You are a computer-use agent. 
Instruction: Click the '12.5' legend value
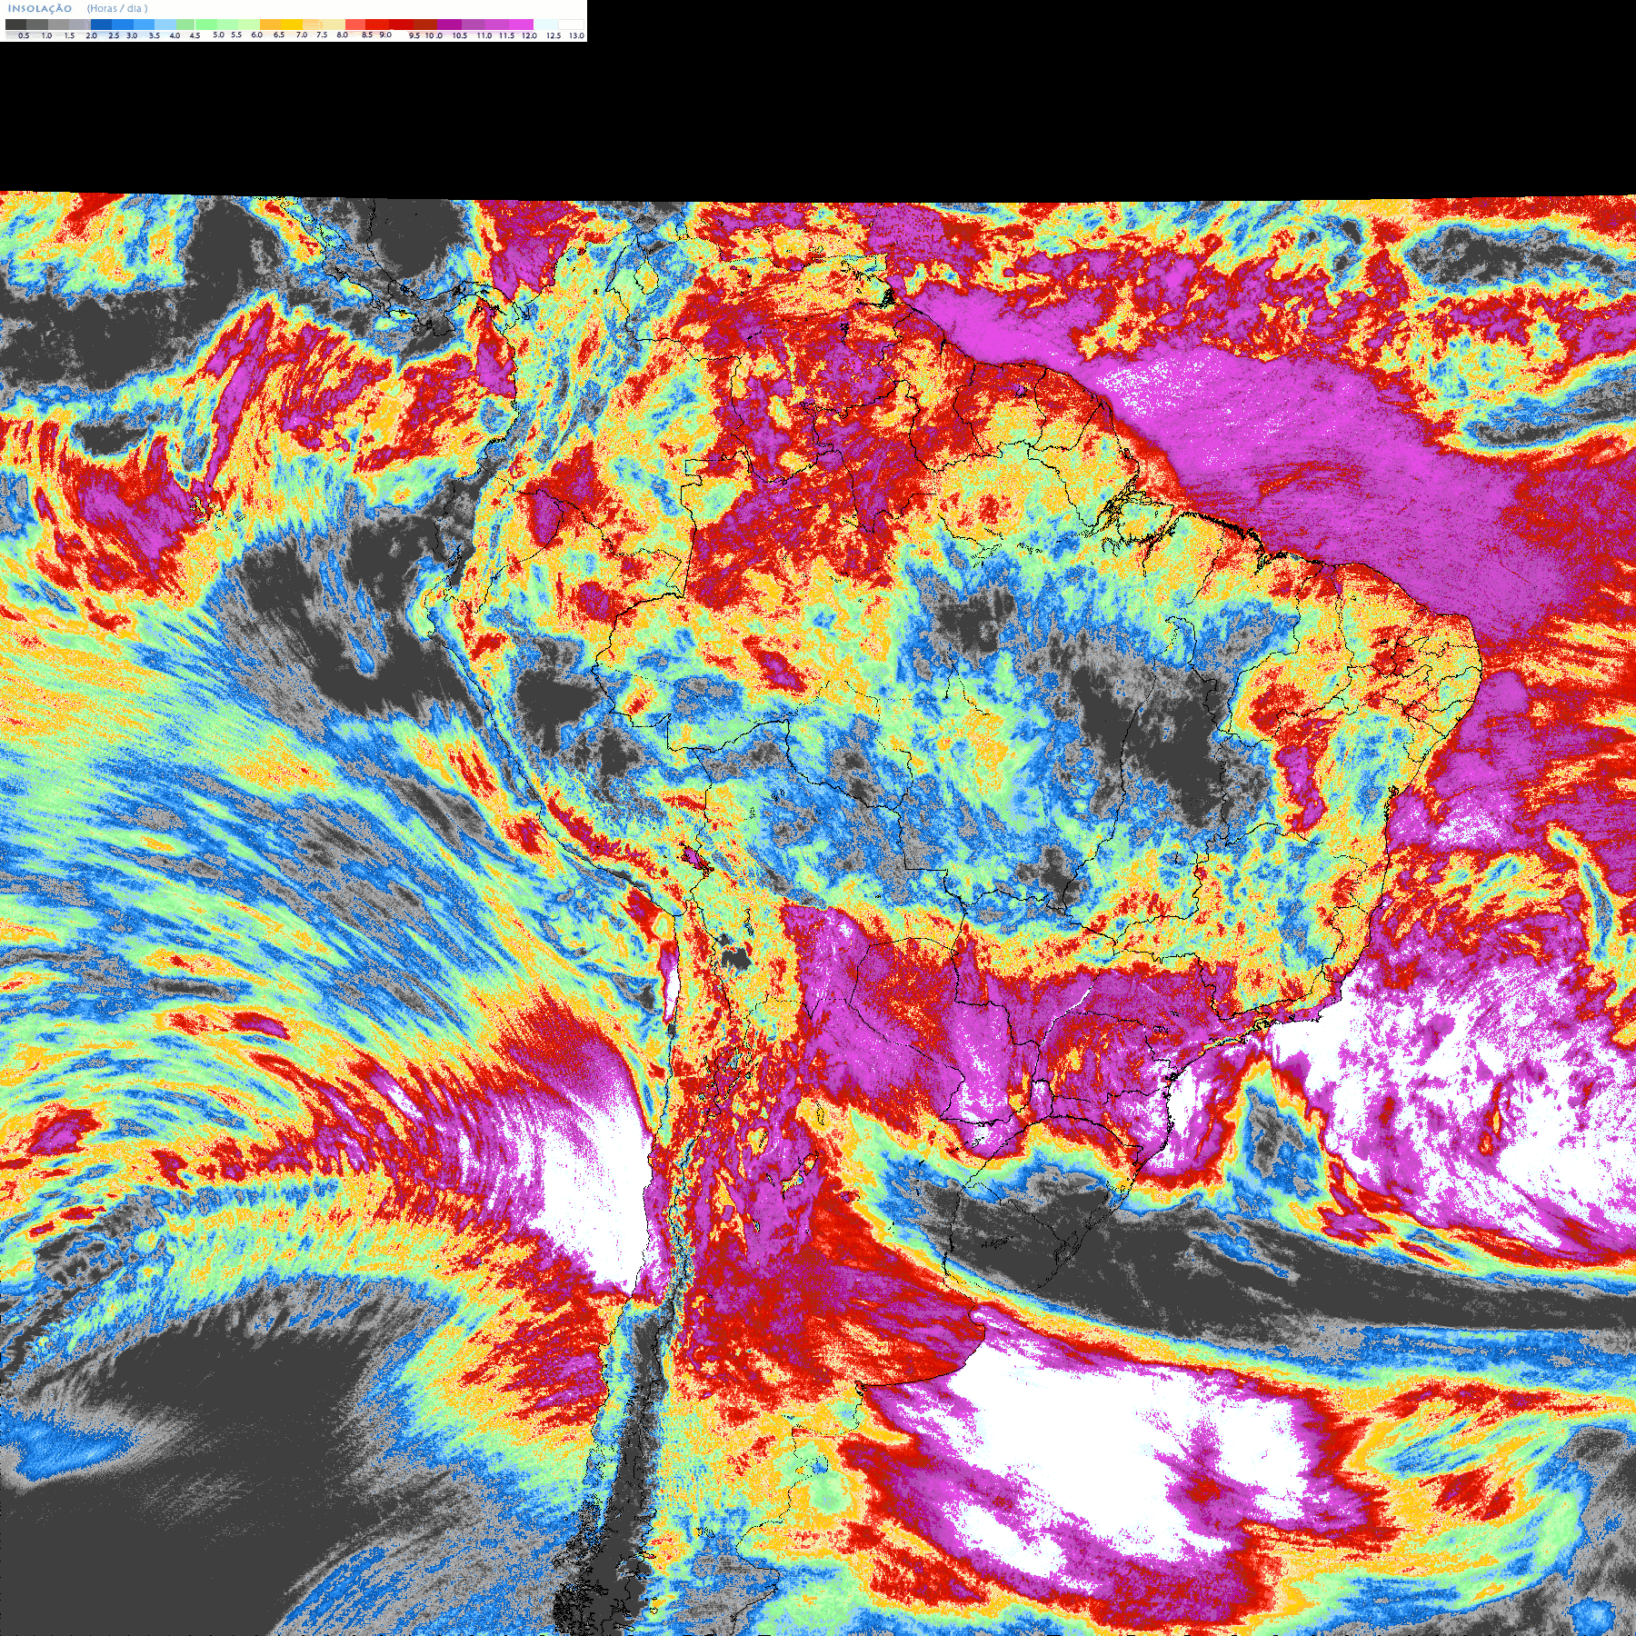point(554,35)
